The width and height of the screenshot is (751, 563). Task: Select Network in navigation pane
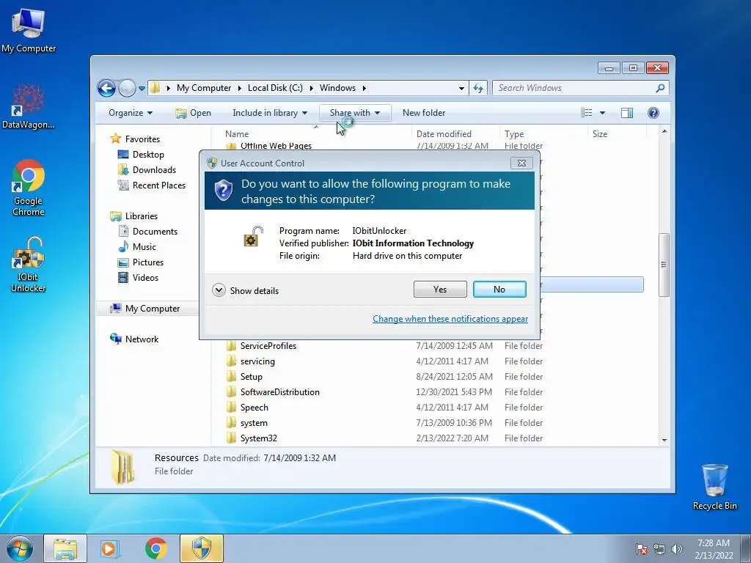tap(134, 339)
